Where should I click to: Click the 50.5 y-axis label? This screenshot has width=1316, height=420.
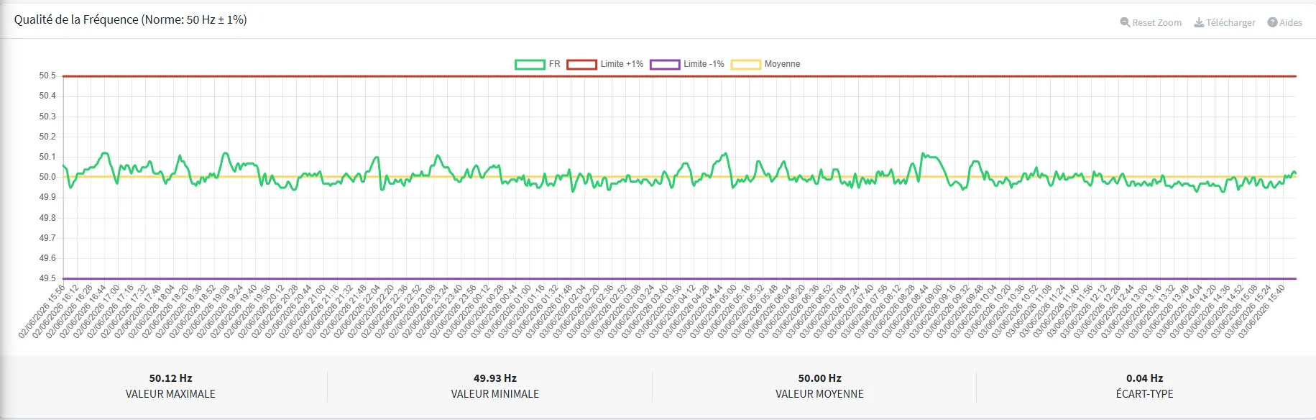pyautogui.click(x=47, y=76)
